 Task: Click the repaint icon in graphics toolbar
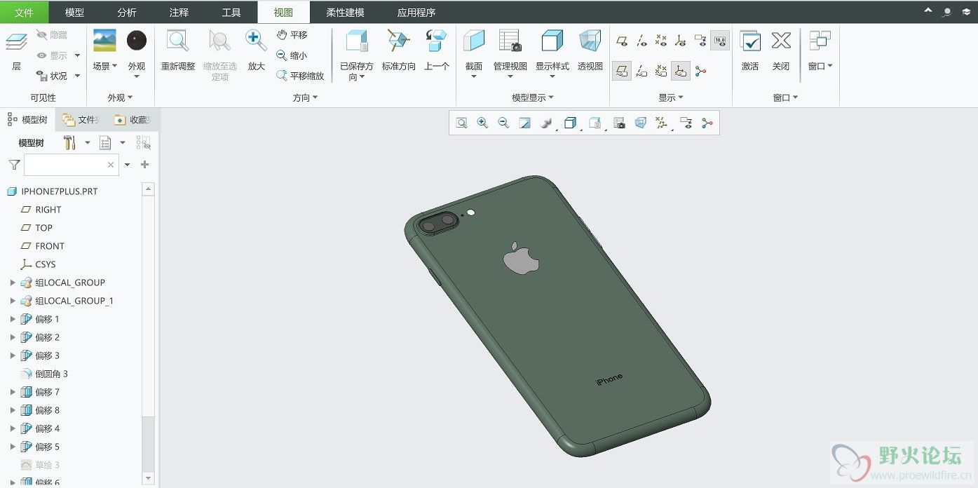[525, 123]
